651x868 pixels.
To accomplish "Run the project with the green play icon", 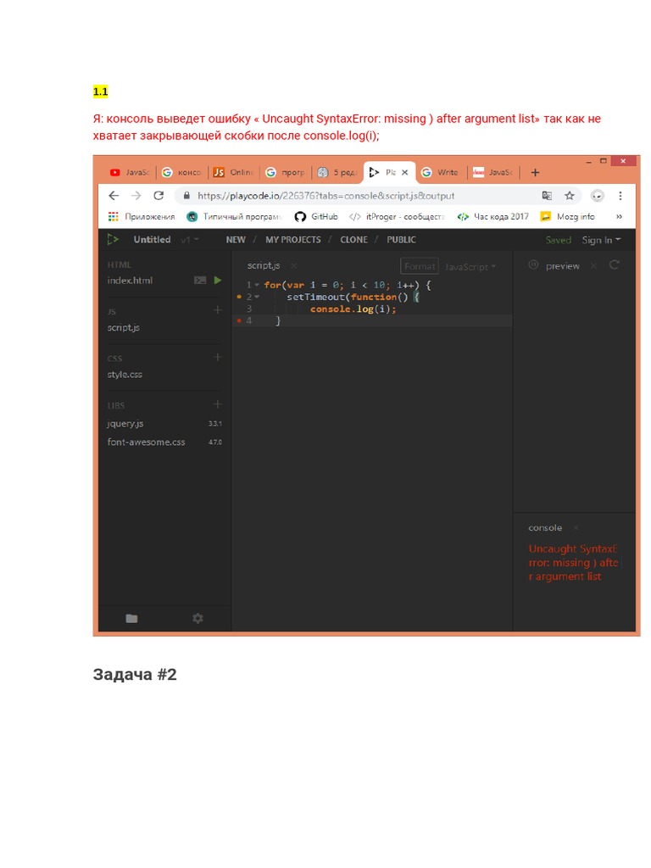I will (218, 280).
